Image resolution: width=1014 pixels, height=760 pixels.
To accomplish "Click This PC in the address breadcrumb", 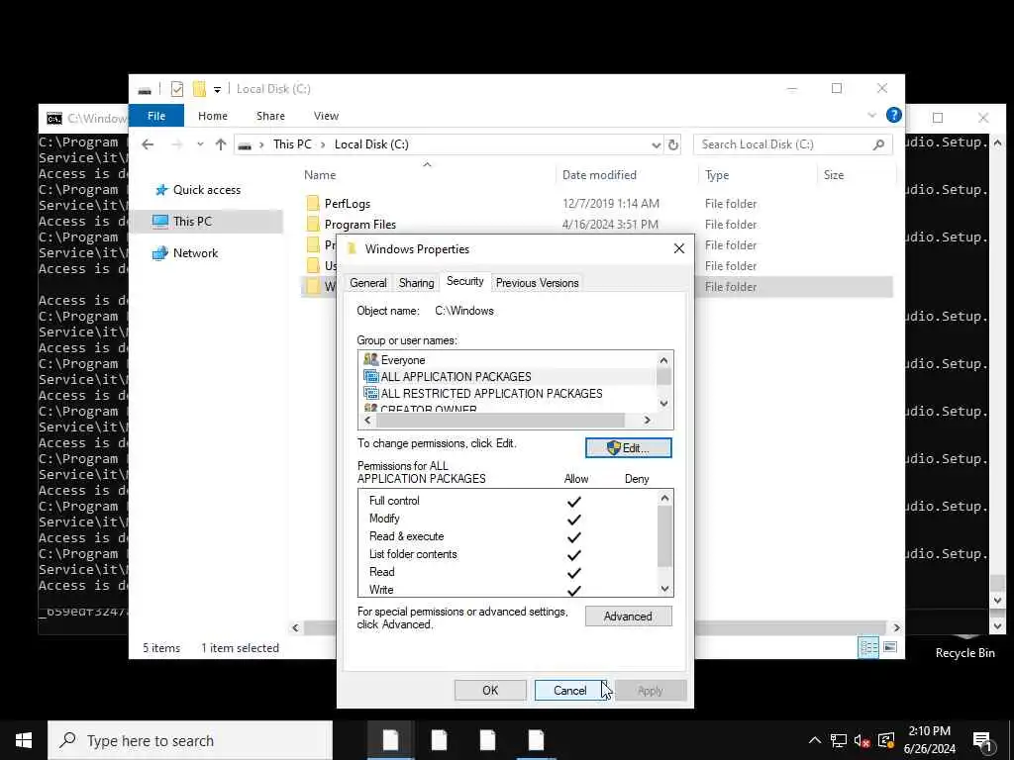I will pos(292,144).
